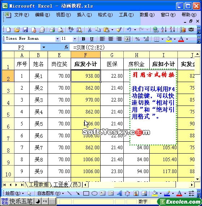
Task: Align text left in cell
Action: click(x=102, y=39)
